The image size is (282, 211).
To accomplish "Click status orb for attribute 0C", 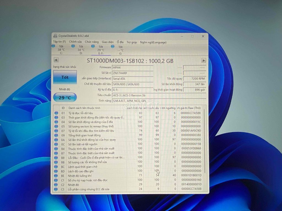I will click(56, 144).
